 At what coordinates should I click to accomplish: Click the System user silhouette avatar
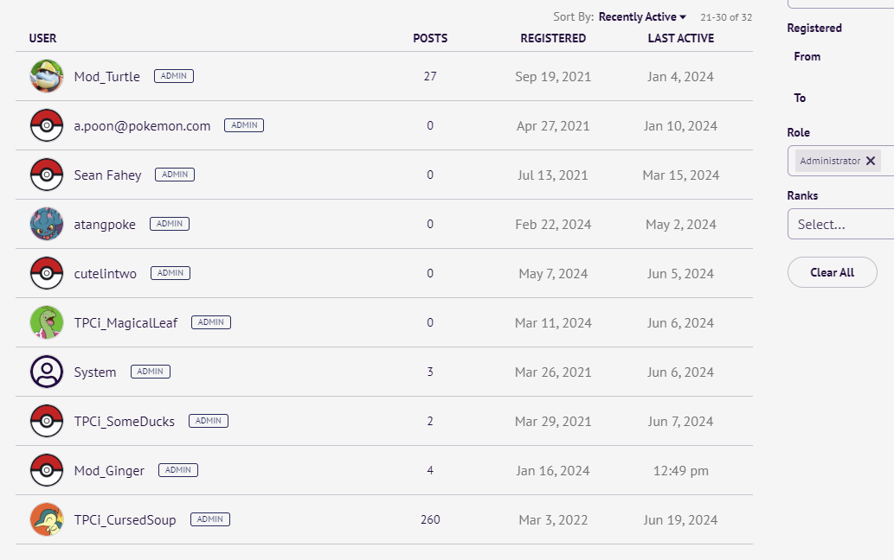[47, 372]
